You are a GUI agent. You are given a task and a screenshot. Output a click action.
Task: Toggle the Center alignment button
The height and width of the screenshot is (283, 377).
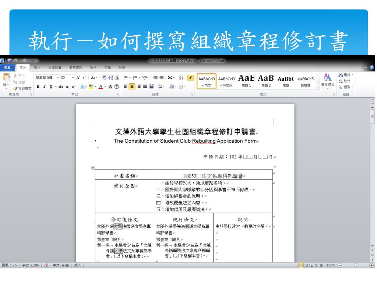tap(132, 86)
